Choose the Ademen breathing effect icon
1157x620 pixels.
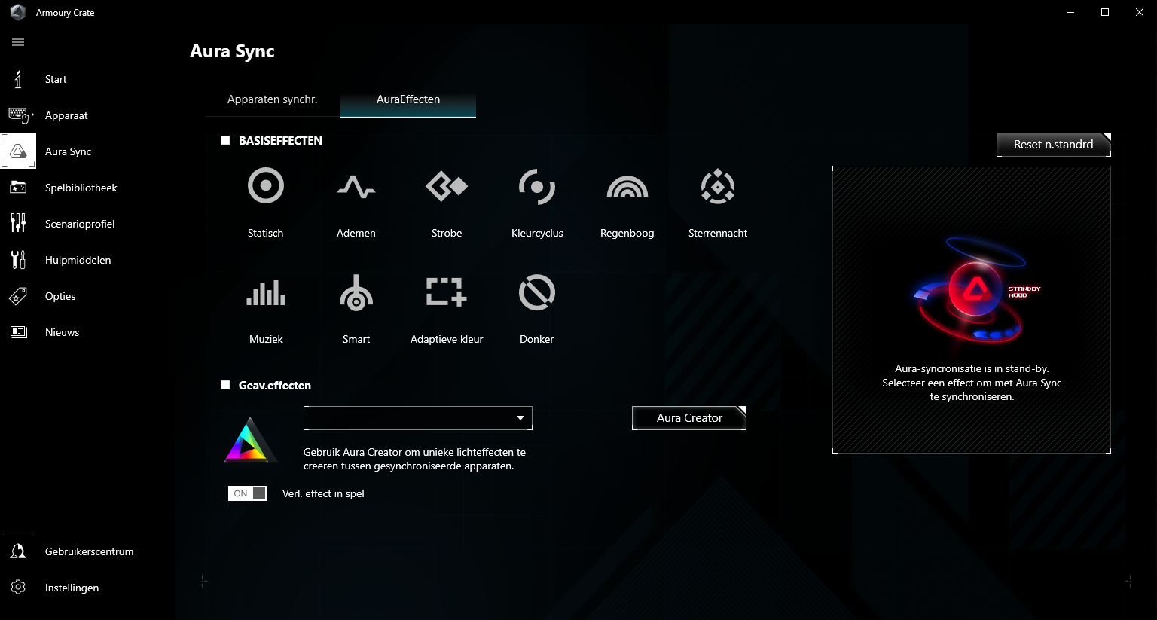[356, 186]
